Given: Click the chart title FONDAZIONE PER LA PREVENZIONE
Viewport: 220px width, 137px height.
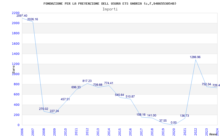Looking at the screenshot, I should point(110,4).
